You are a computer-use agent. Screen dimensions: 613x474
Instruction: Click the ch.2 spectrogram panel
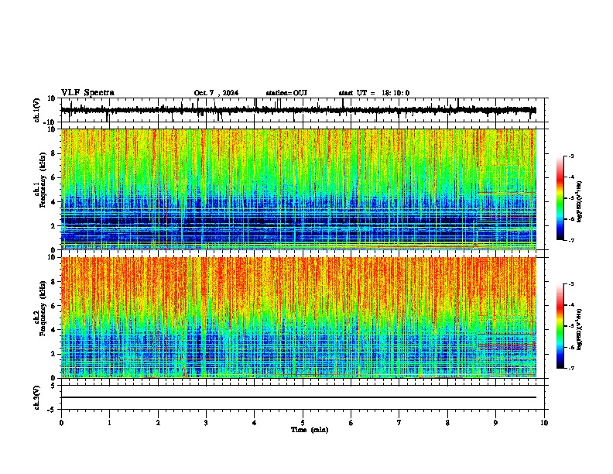[299, 318]
